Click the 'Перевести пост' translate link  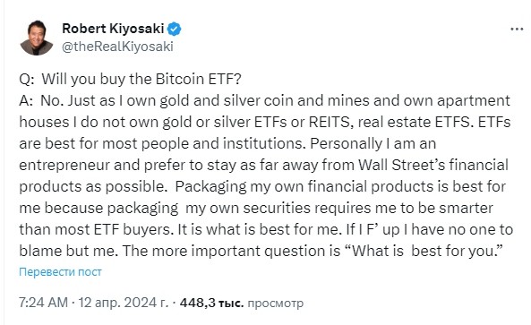click(x=60, y=272)
